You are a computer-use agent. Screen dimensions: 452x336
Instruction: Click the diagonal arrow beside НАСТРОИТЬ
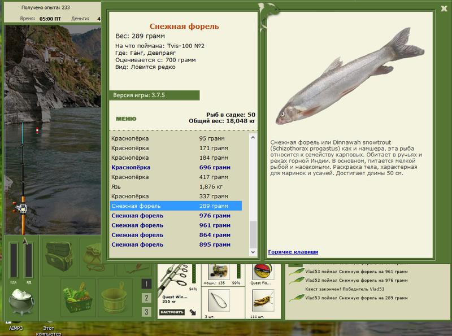pos(193,312)
